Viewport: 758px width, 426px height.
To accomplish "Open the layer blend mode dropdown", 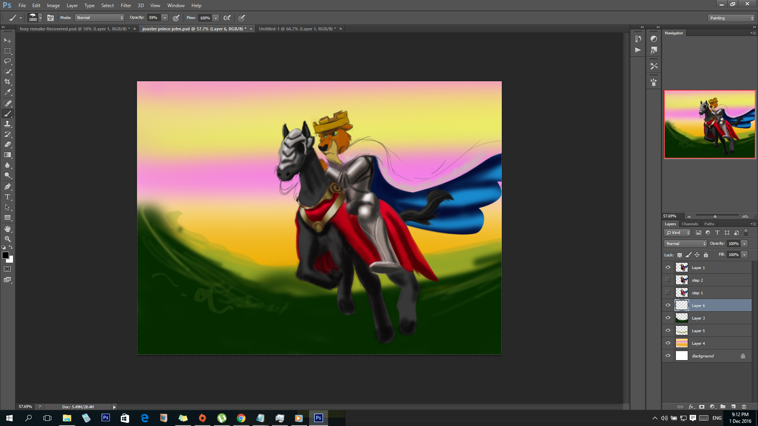I will (685, 244).
